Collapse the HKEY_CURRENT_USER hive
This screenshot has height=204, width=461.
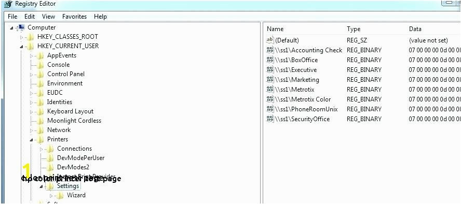pyautogui.click(x=21, y=47)
